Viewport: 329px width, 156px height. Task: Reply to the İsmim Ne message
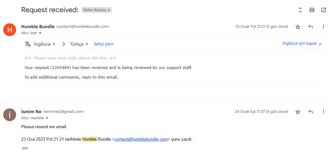(311, 112)
